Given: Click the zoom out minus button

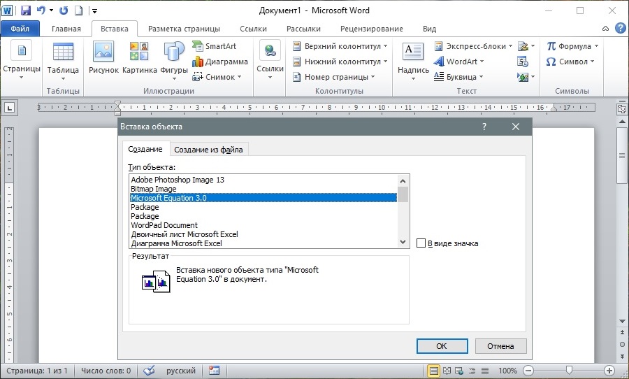Looking at the screenshot, I should pyautogui.click(x=529, y=371).
